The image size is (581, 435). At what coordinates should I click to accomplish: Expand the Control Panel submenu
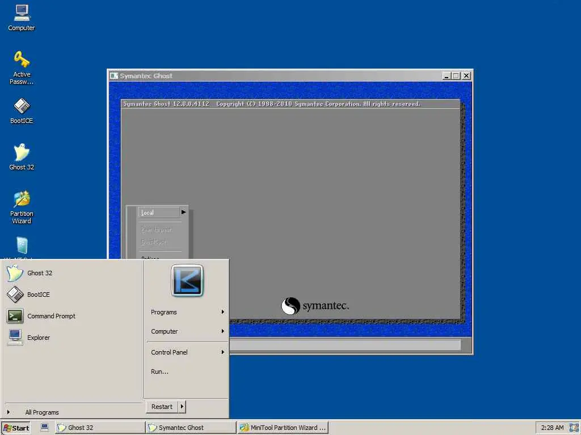[187, 352]
